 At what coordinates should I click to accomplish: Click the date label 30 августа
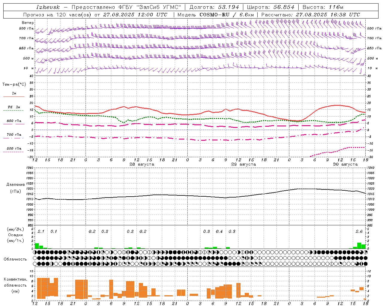click(345, 164)
